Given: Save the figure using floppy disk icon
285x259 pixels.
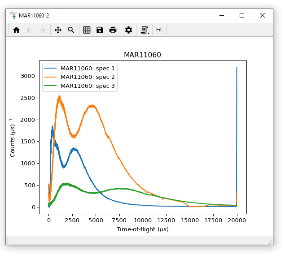Looking at the screenshot, I should coord(100,30).
